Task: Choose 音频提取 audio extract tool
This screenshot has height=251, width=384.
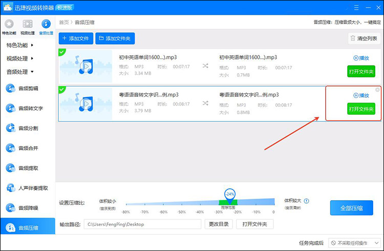Action: [x=28, y=168]
